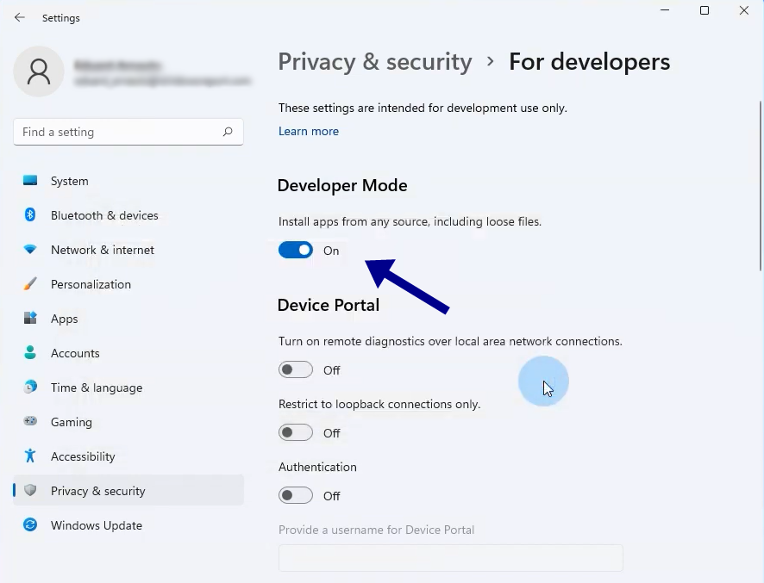Open Accounts settings from sidebar
This screenshot has width=764, height=583.
pyautogui.click(x=77, y=353)
